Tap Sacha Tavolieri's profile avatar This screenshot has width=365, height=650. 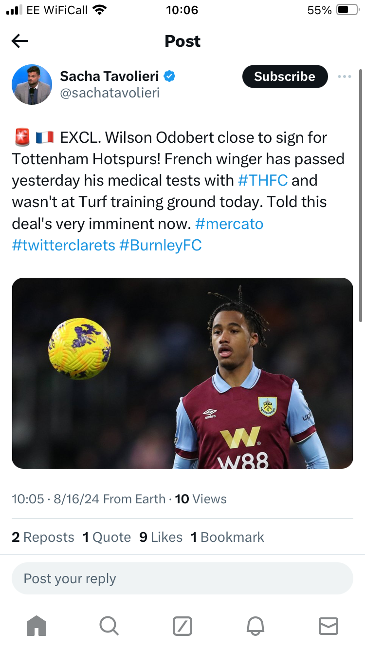(32, 84)
